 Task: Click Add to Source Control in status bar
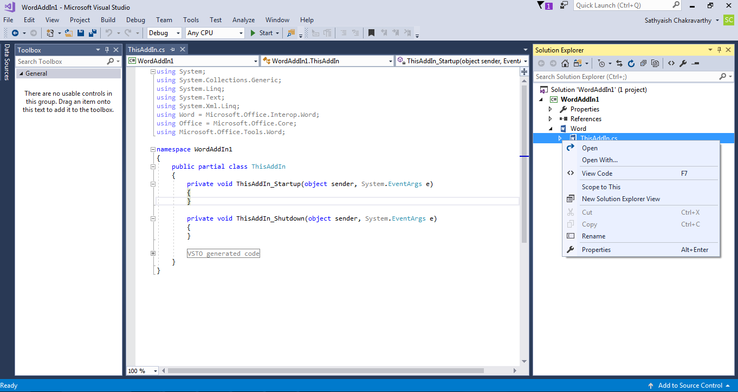(690, 386)
